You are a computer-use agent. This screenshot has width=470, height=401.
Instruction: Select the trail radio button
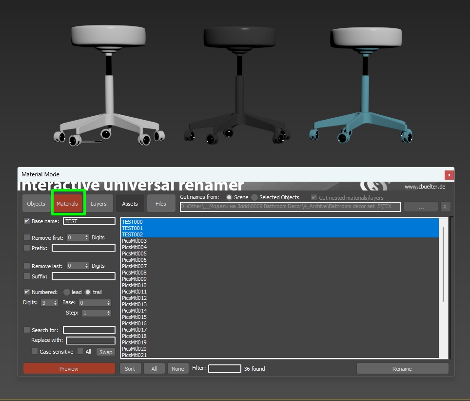pyautogui.click(x=88, y=292)
